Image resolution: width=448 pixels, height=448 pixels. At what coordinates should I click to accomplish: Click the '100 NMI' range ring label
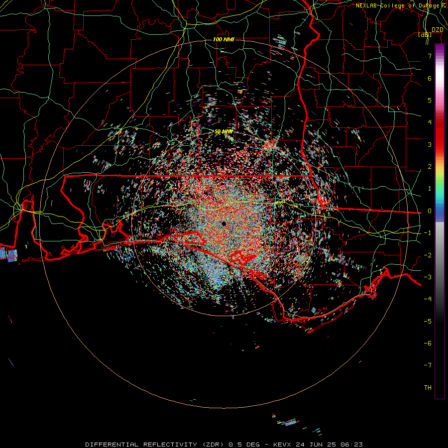[x=224, y=39]
